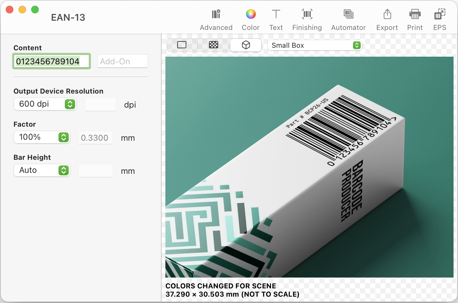The height and width of the screenshot is (303, 458).
Task: Open the Factor percentage dropdown
Action: click(x=42, y=137)
